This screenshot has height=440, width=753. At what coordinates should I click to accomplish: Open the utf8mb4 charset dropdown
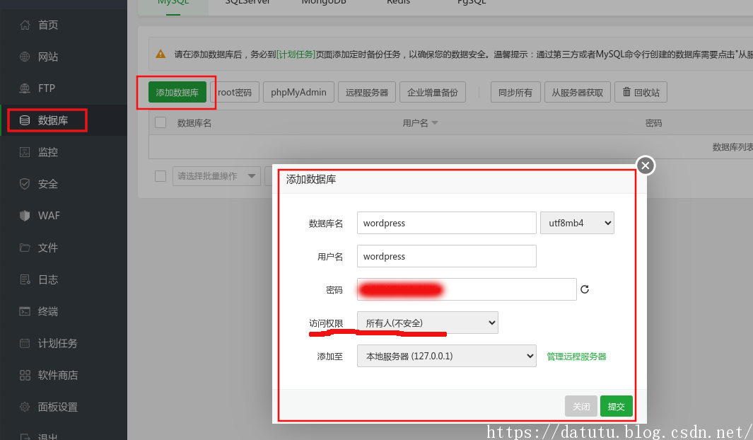577,223
